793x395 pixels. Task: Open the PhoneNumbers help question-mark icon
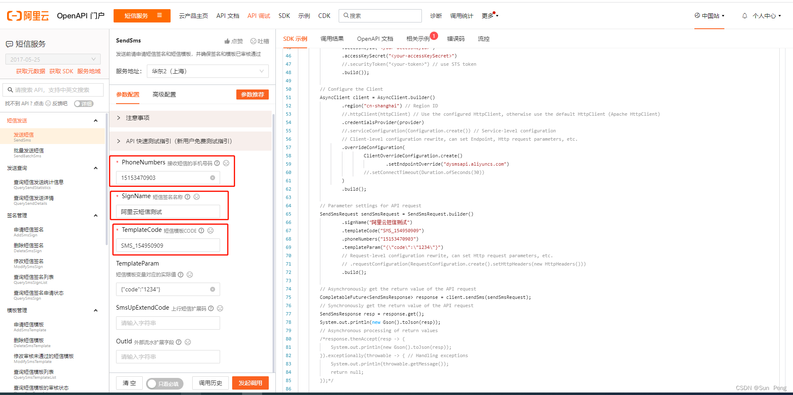point(217,163)
